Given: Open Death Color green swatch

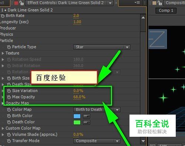Looking at the screenshot, I should tap(77, 122).
